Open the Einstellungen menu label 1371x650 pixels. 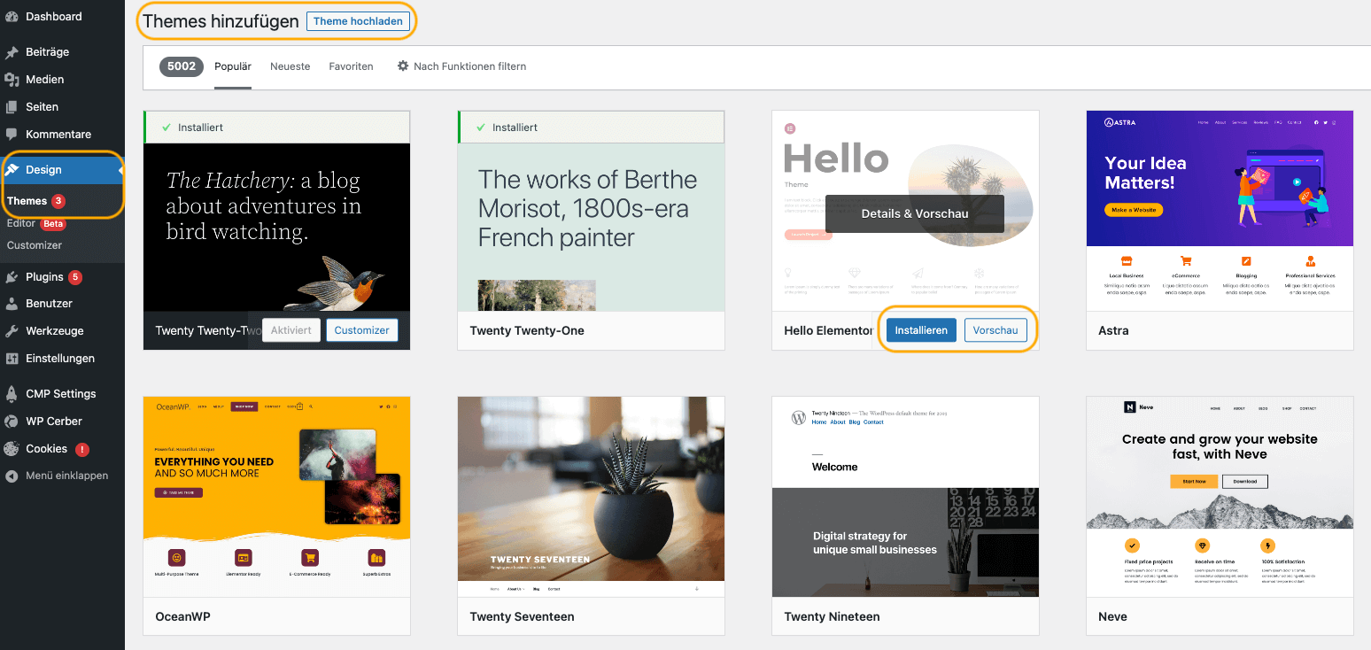click(x=60, y=359)
